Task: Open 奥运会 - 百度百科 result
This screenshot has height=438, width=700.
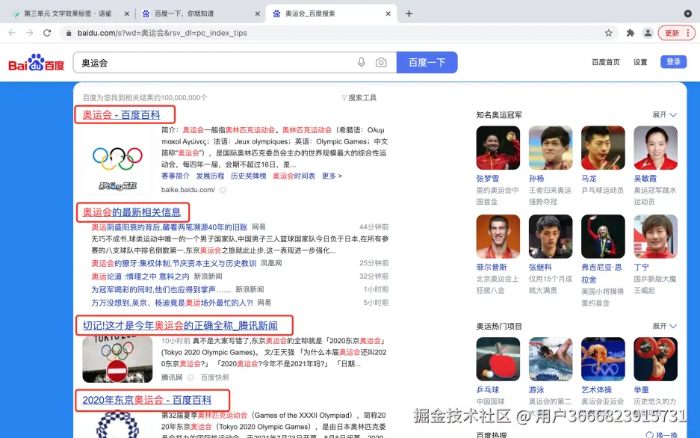Action: pos(122,115)
